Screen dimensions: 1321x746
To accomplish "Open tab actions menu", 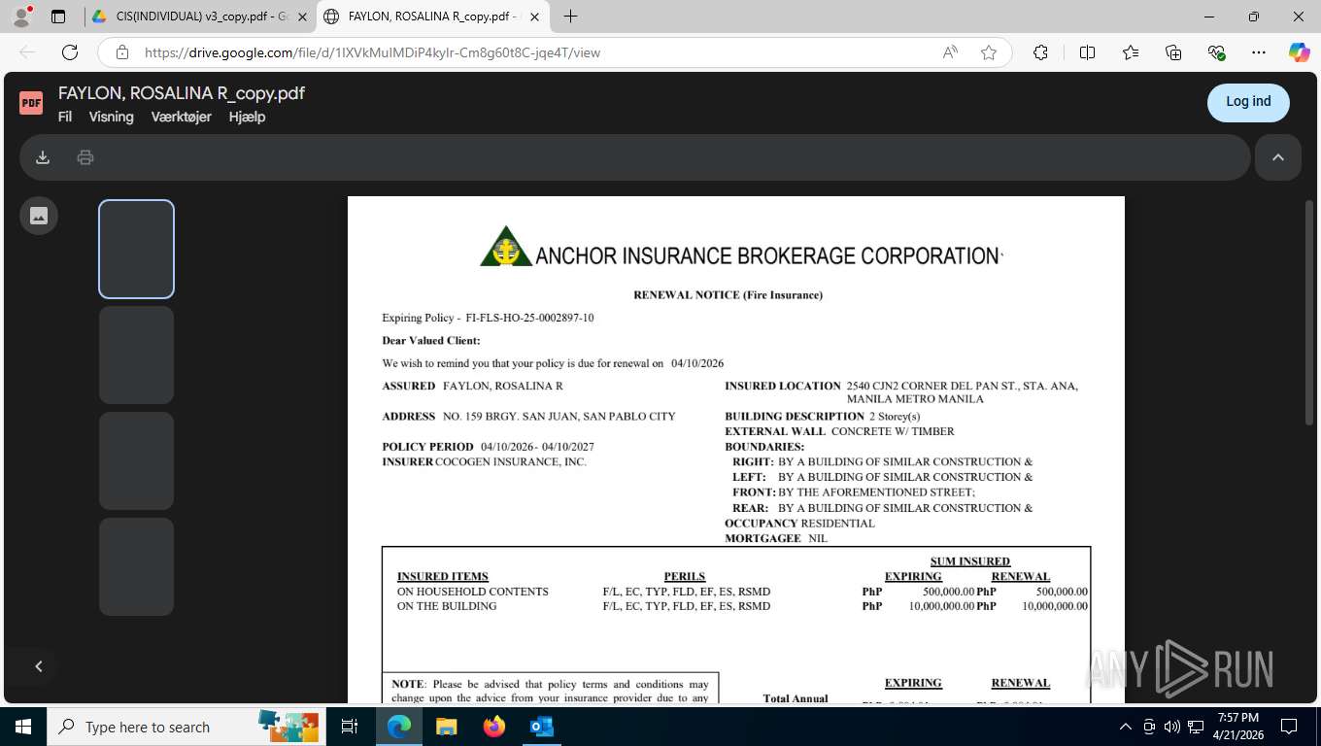I will click(58, 17).
